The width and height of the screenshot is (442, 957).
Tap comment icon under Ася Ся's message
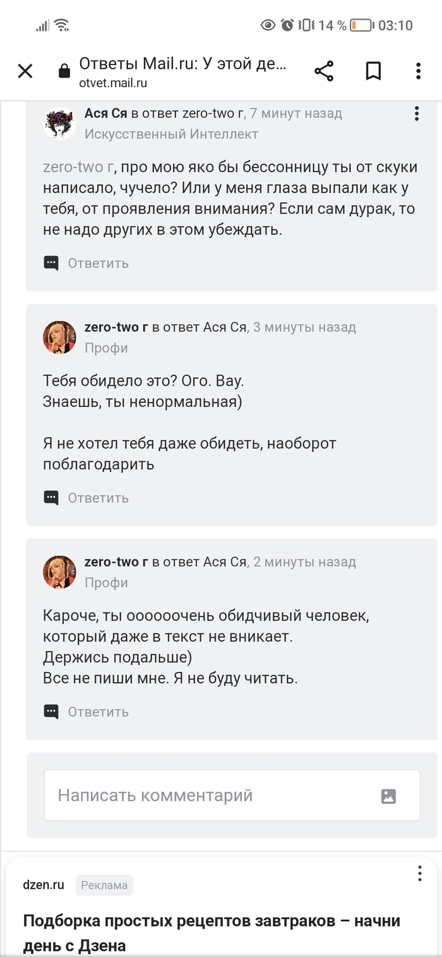[x=51, y=263]
